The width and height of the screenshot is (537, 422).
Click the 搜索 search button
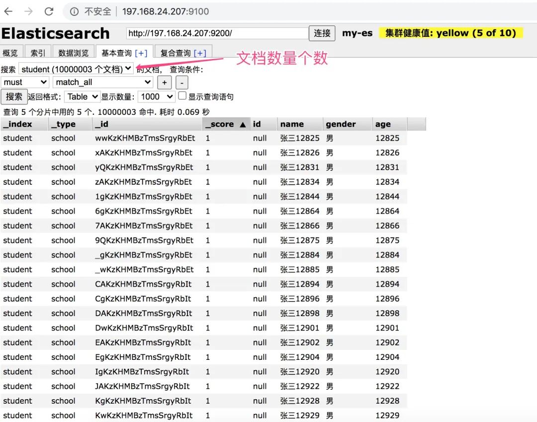13,96
